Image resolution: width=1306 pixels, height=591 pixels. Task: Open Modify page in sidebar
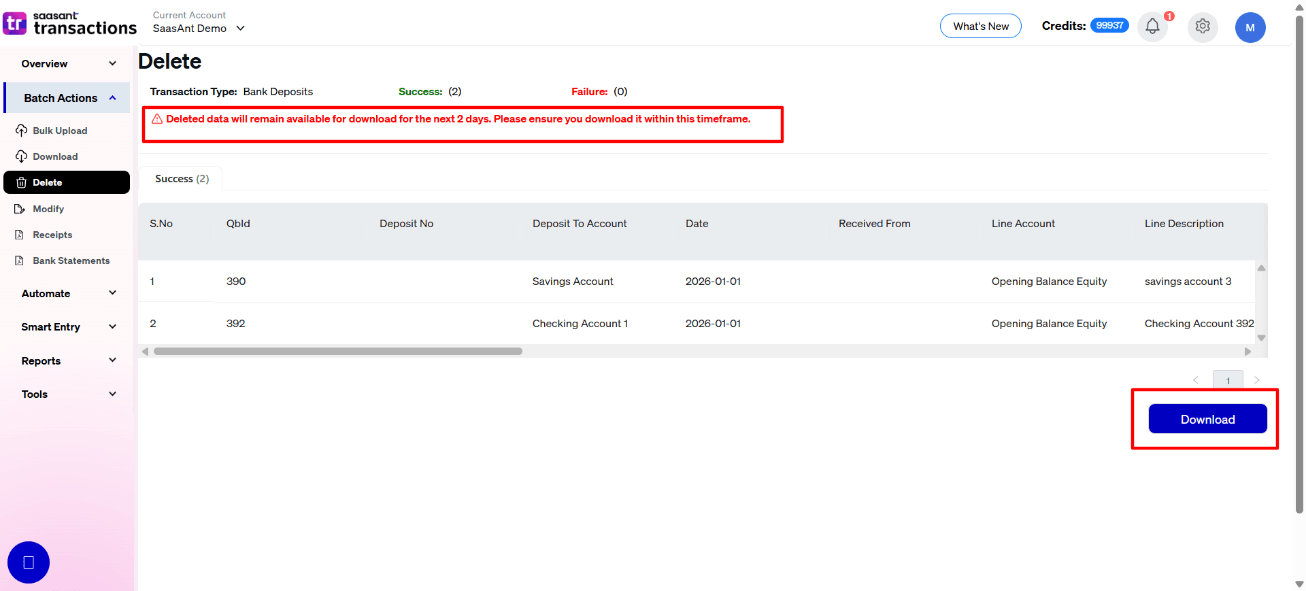[x=48, y=209]
